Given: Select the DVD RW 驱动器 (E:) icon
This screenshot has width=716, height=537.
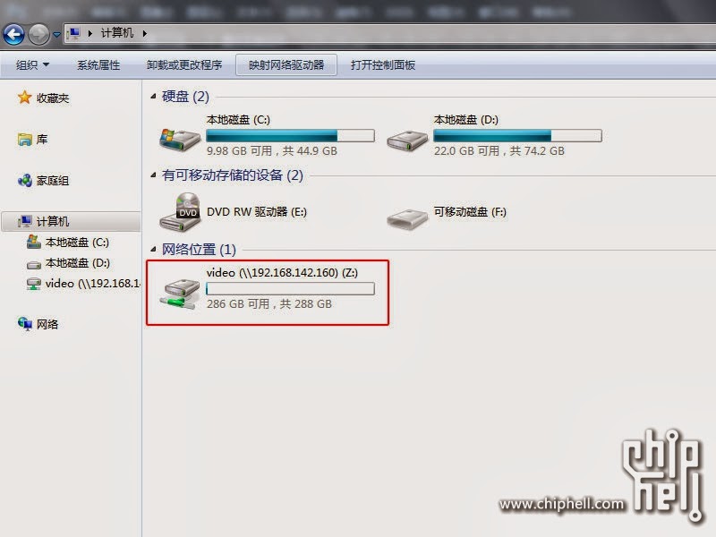Looking at the screenshot, I should pyautogui.click(x=181, y=212).
